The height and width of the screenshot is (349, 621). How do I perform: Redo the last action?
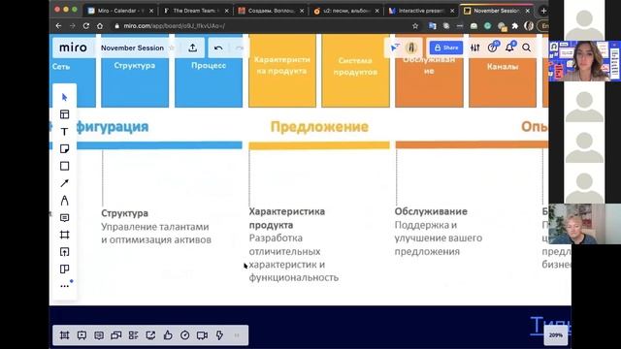(x=240, y=48)
